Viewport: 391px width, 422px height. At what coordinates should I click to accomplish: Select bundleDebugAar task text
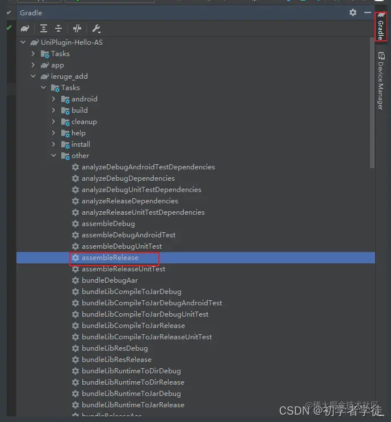click(110, 280)
